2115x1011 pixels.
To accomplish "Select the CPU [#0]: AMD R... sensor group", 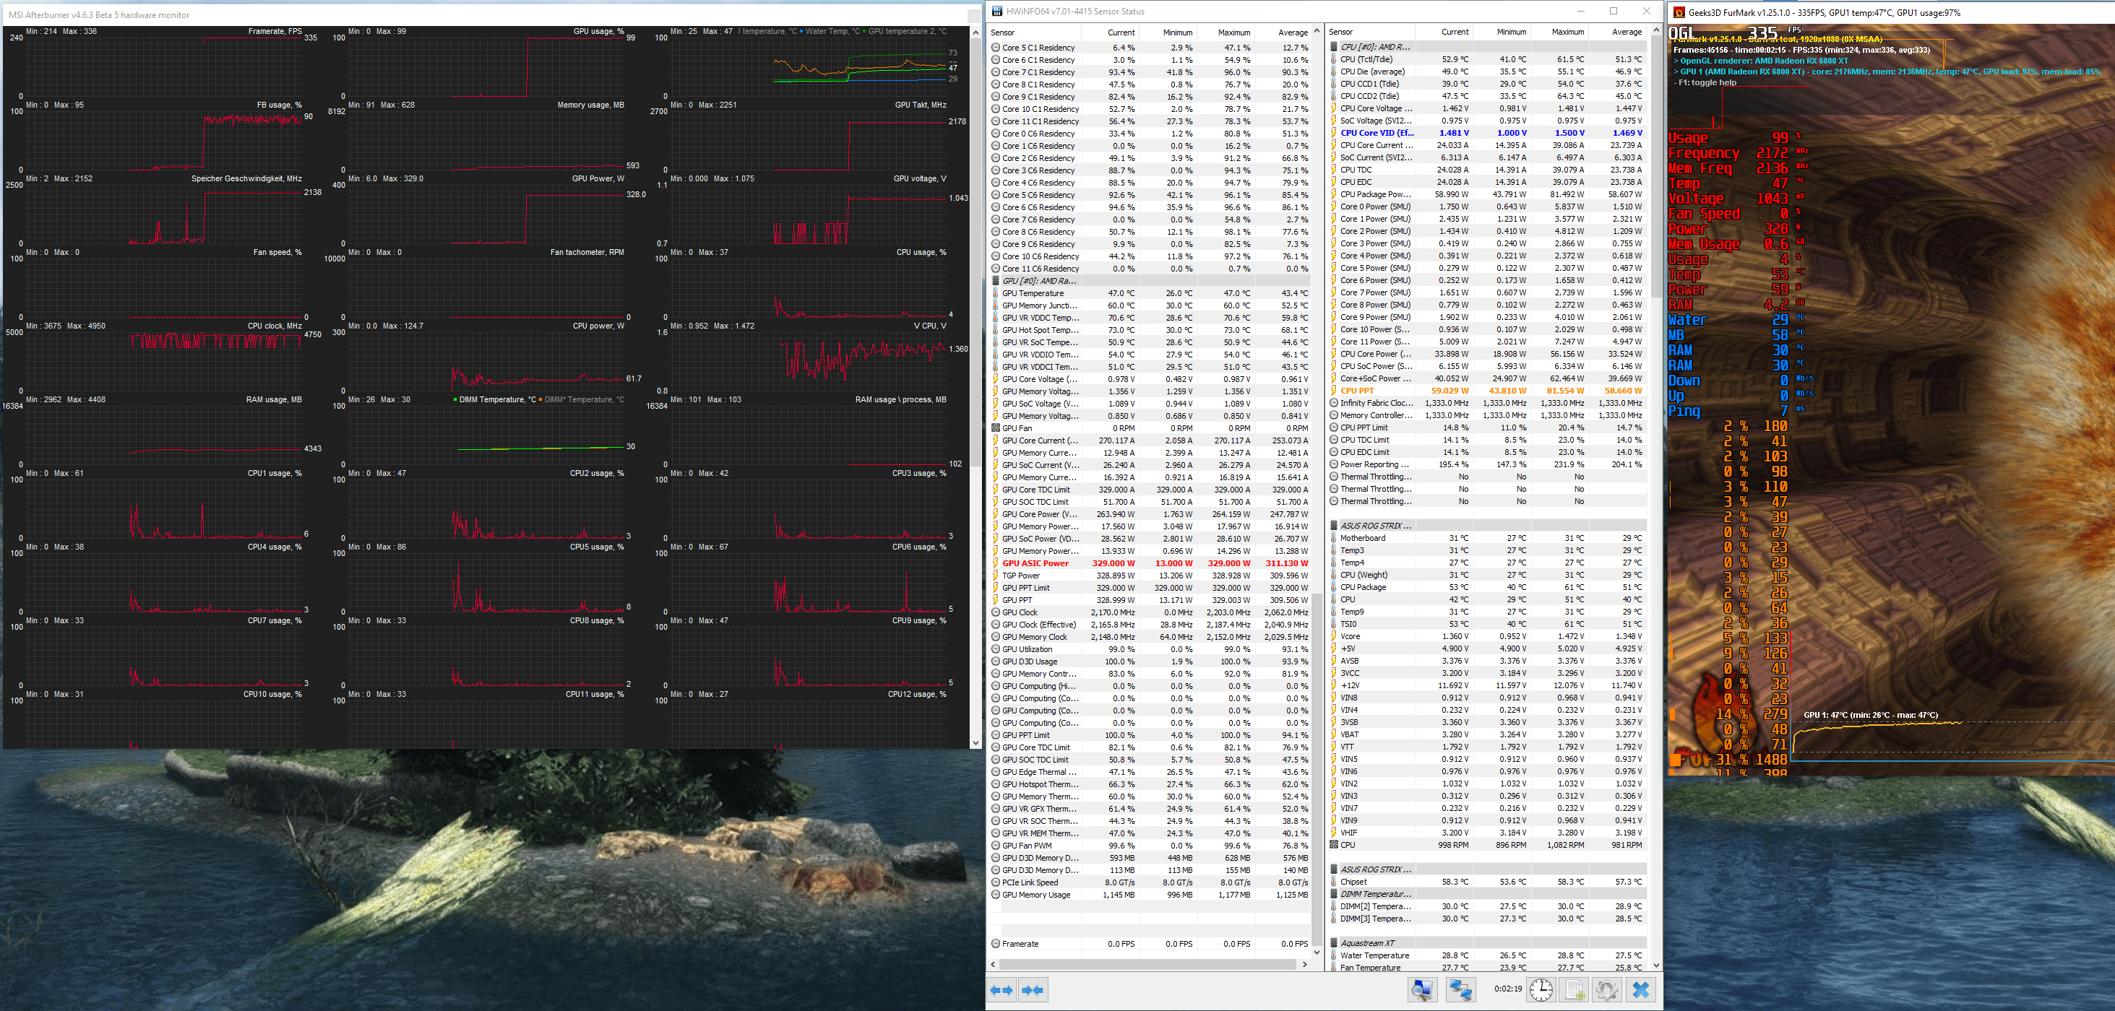I will [x=1487, y=47].
